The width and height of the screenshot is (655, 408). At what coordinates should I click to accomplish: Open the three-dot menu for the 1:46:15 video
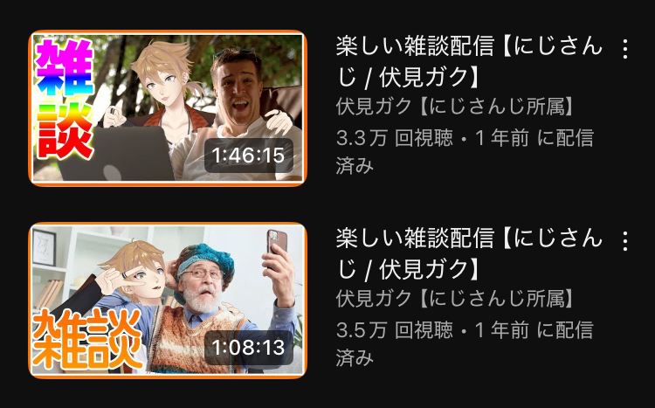[x=625, y=49]
